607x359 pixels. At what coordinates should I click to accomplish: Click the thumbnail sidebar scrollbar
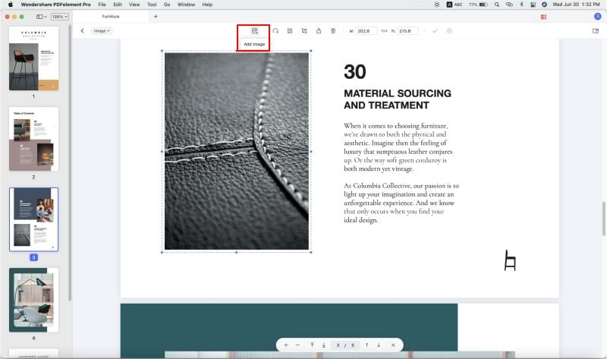(x=70, y=162)
